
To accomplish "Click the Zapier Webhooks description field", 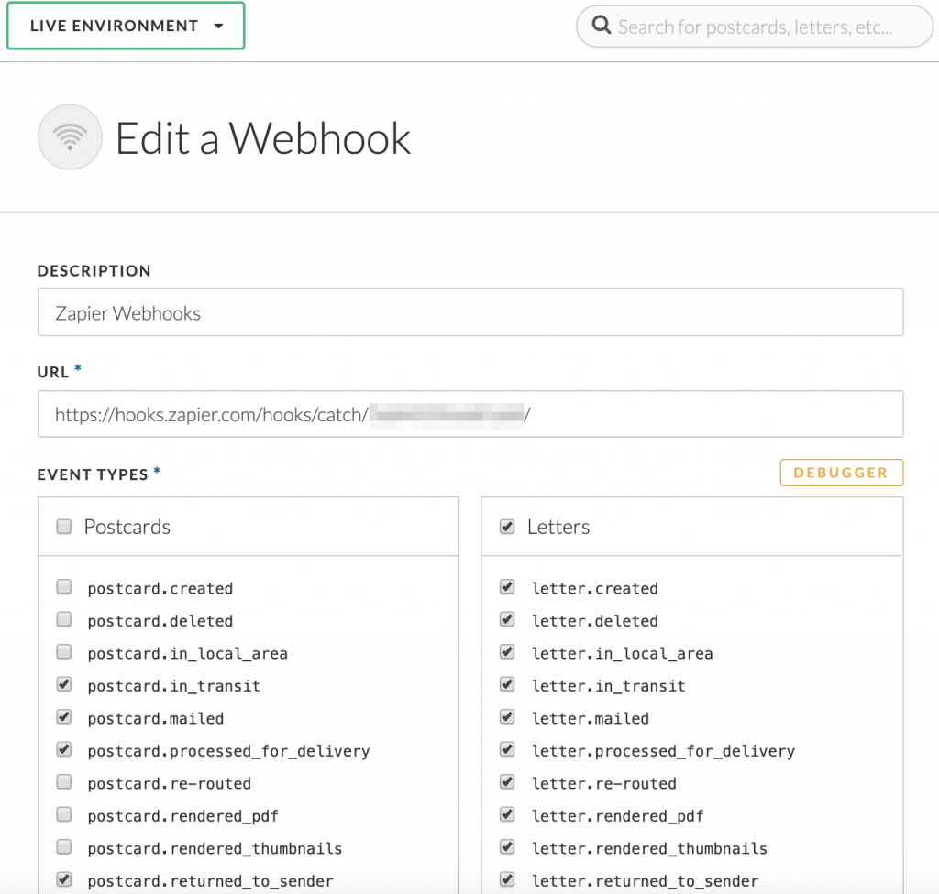I will (470, 311).
